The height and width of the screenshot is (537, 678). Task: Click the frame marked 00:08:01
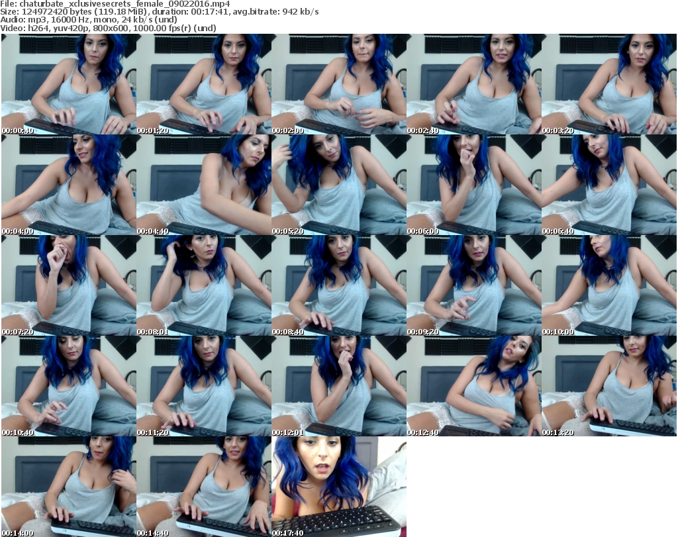204,285
